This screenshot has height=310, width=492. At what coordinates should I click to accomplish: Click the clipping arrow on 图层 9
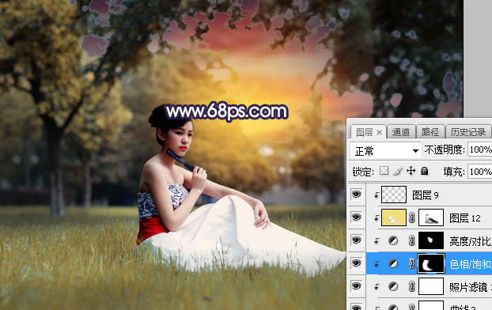pyautogui.click(x=377, y=196)
